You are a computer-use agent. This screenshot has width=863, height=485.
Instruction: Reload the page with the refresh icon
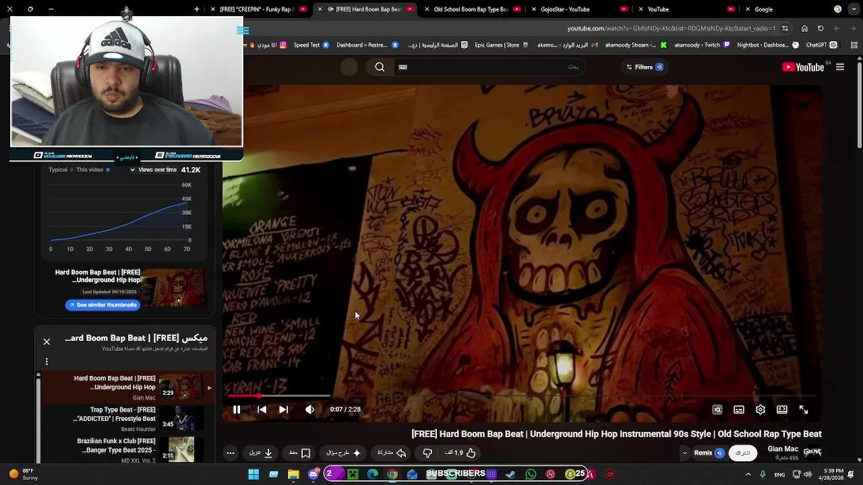tap(821, 28)
